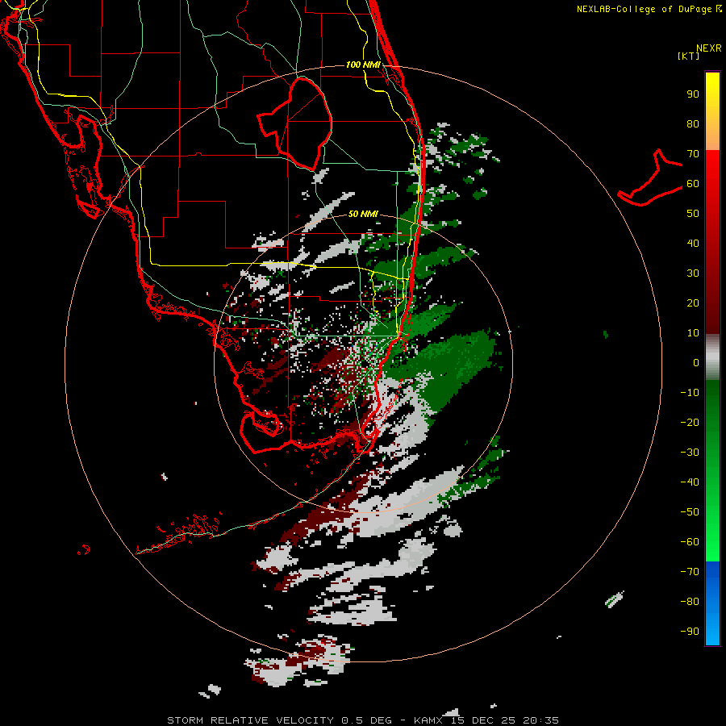Click the blue bottom segment of the color bar
Viewport: 726px width, 726px height.
[x=712, y=603]
